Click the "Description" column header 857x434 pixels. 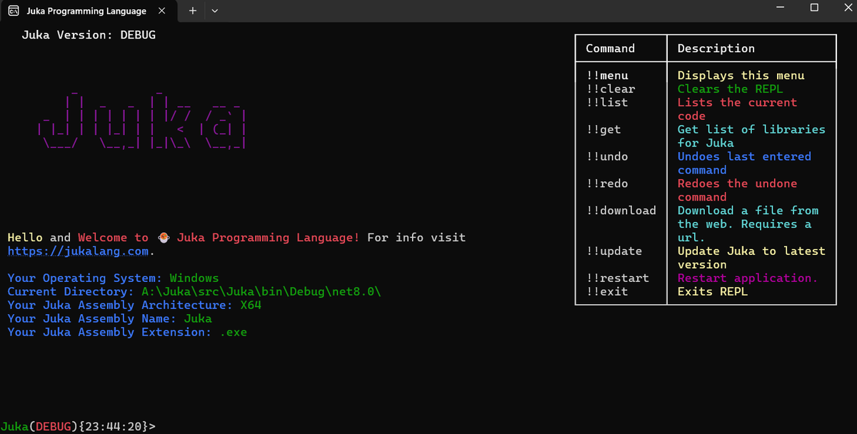click(716, 49)
